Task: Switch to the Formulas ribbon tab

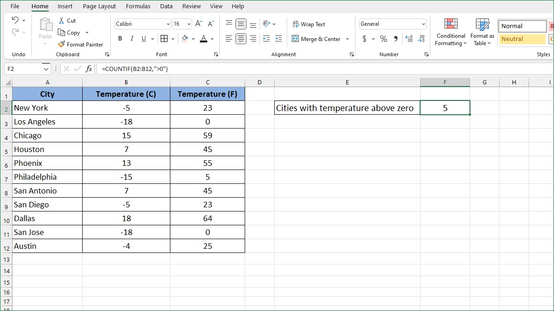Action: [x=138, y=6]
